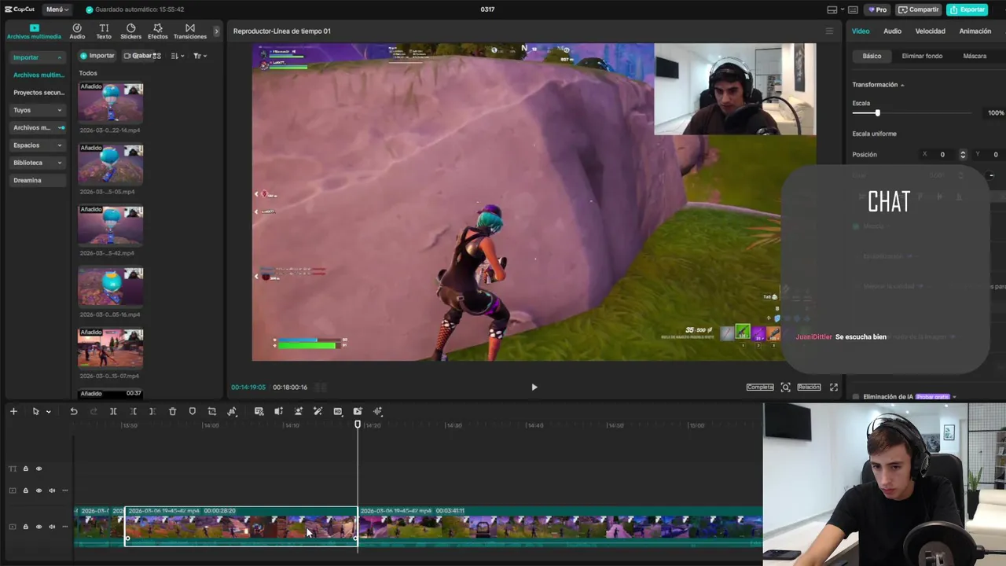Screen dimensions: 1006x566
Task: Add a marker with the shield icon
Action: click(192, 411)
